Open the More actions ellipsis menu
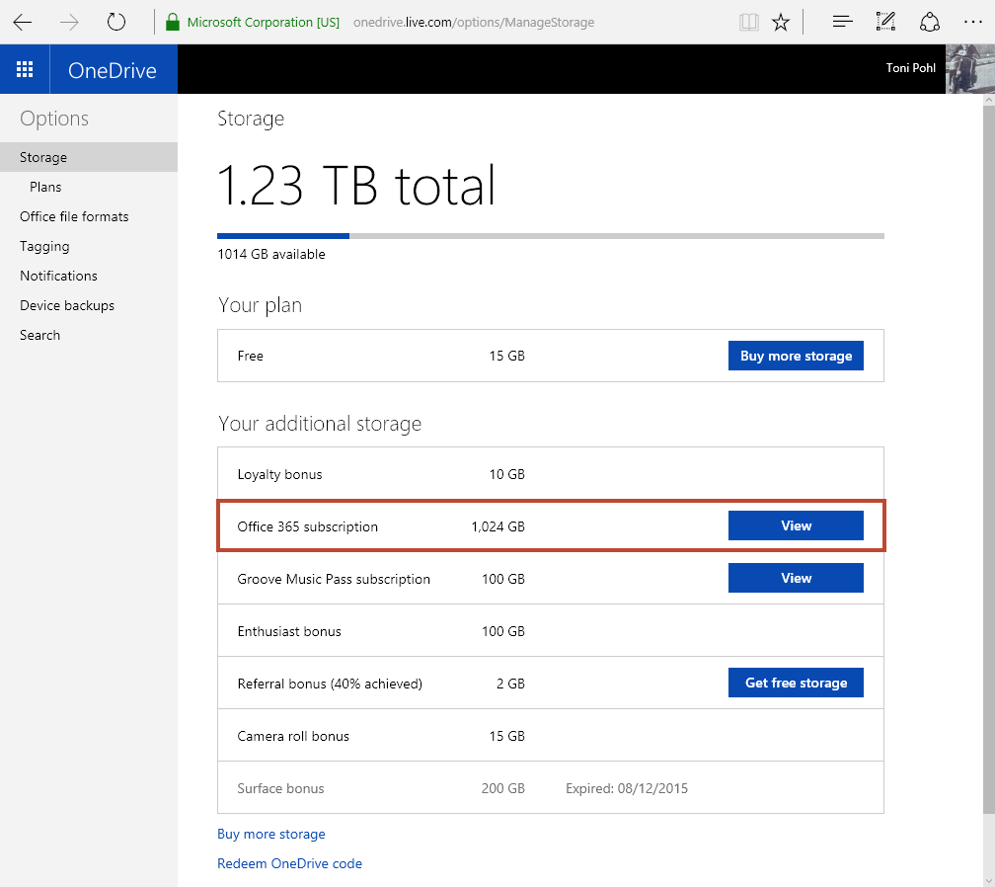 click(x=972, y=22)
